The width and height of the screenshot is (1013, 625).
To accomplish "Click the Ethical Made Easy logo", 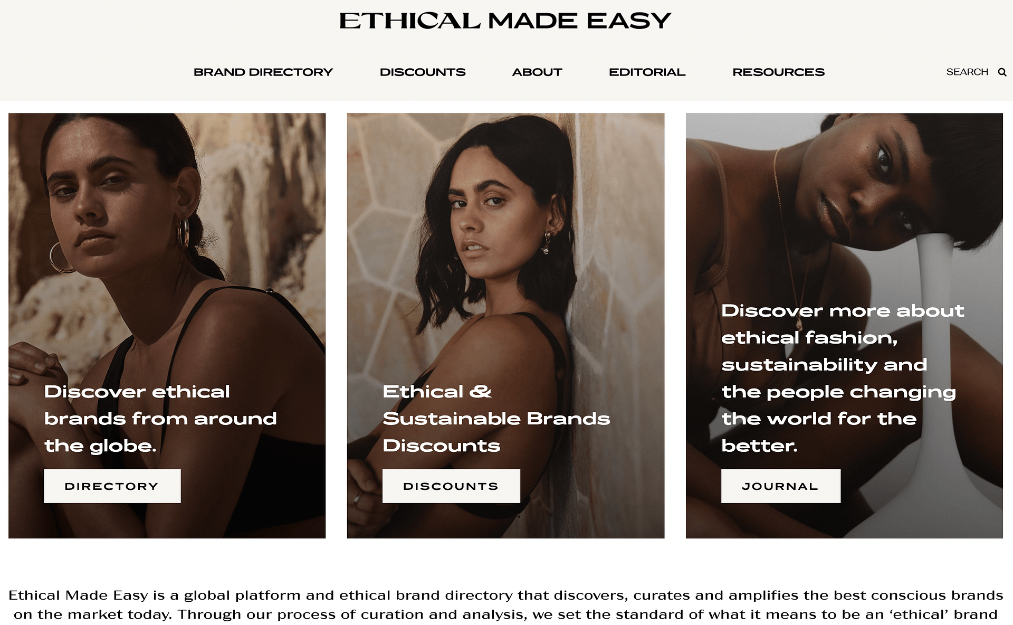I will pyautogui.click(x=505, y=21).
